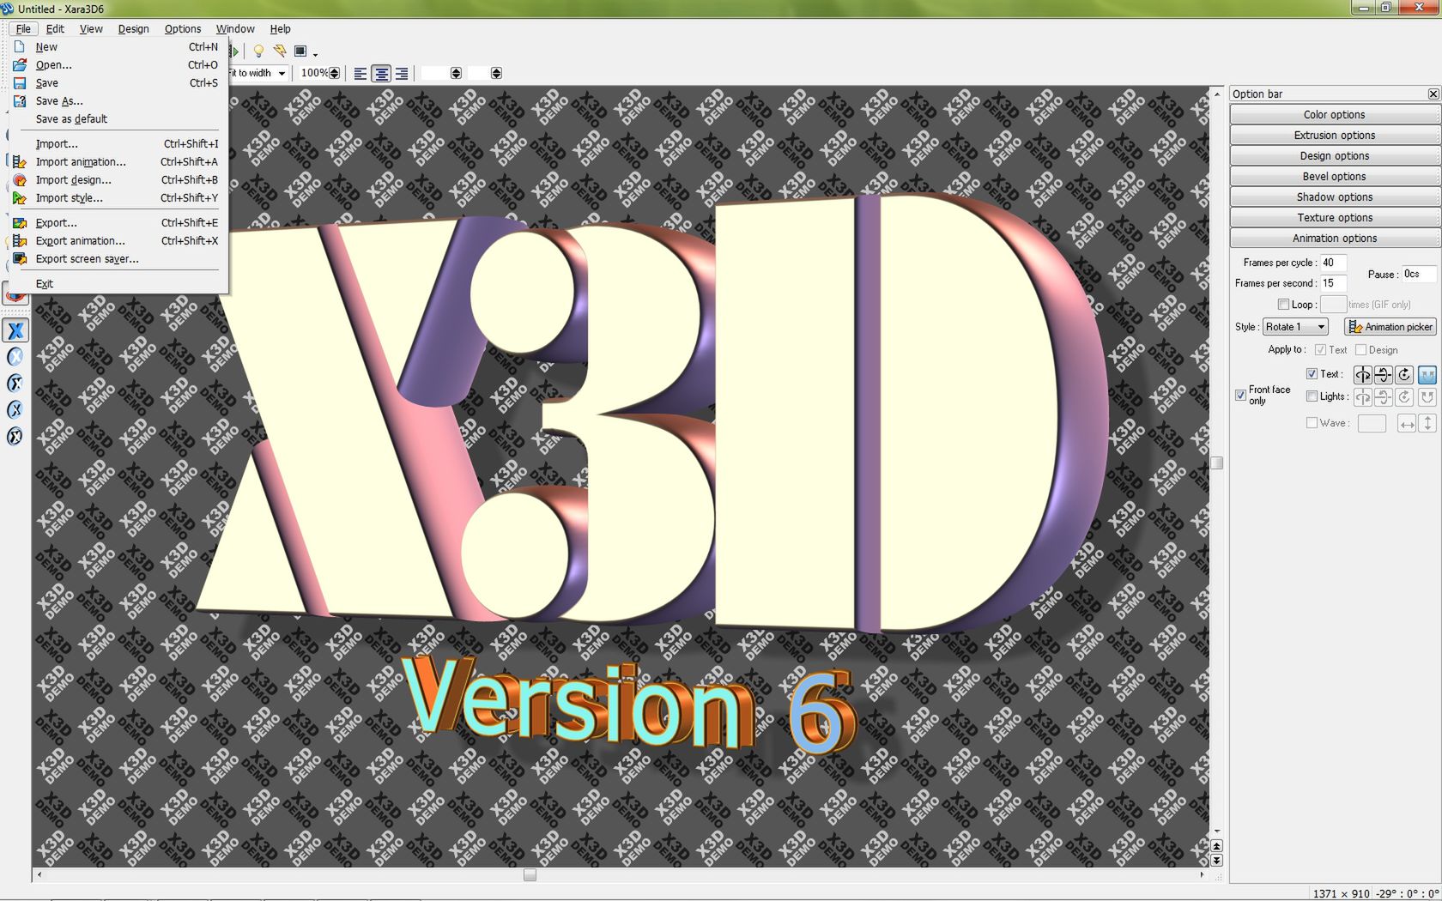Align text left
This screenshot has width=1442, height=901.
click(x=360, y=74)
